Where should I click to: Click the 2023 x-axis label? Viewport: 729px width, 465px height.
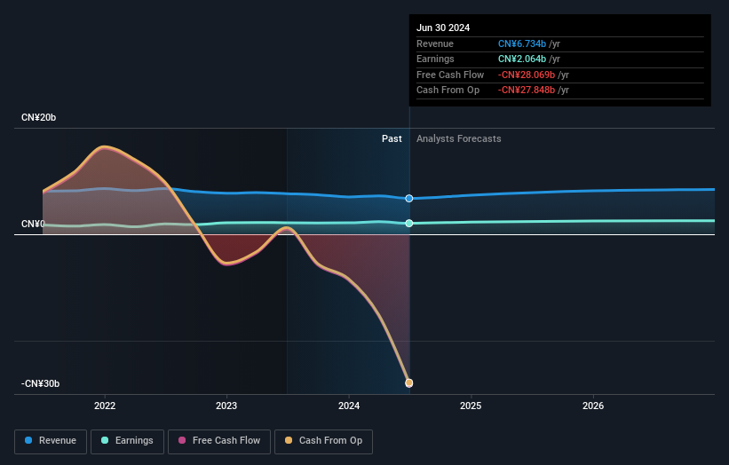(x=226, y=406)
